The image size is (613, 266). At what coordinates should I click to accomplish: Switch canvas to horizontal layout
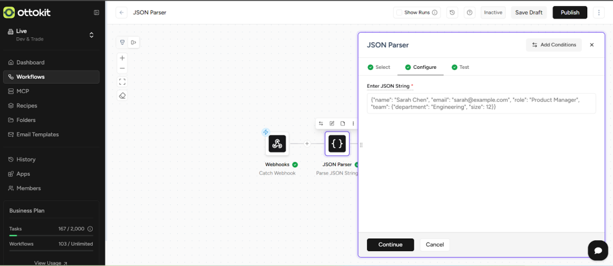(x=134, y=42)
